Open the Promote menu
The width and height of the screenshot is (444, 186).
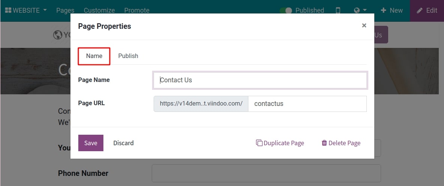tap(137, 10)
